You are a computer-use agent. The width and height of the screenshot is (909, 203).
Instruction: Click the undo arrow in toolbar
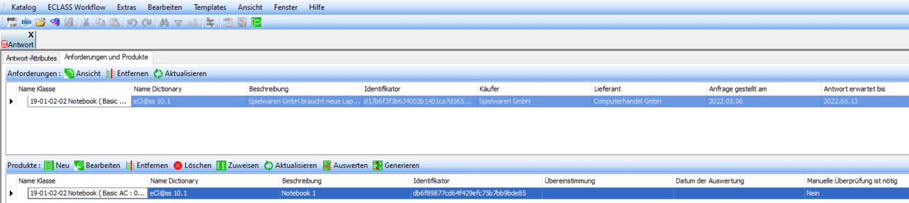click(132, 23)
